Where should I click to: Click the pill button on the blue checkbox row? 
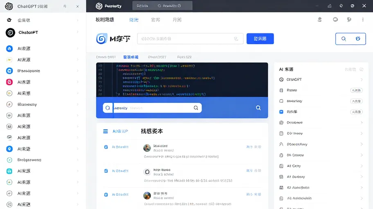(356, 112)
